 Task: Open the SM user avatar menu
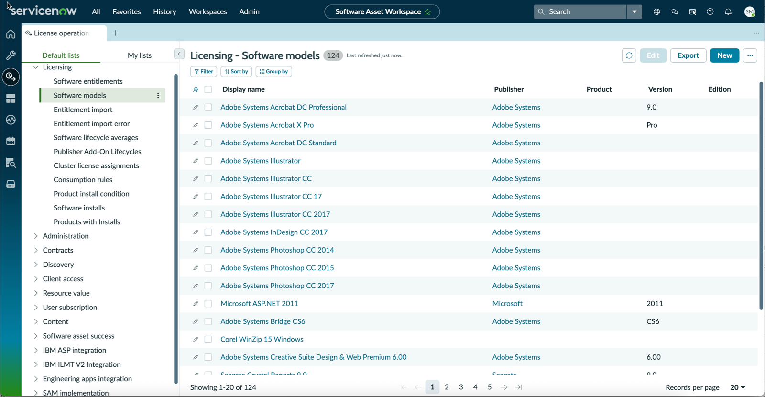pos(750,11)
